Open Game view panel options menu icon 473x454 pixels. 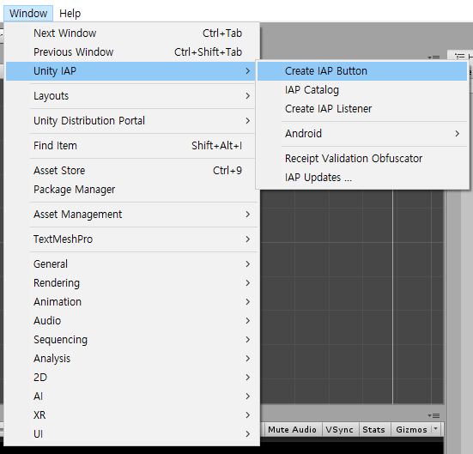click(x=434, y=415)
